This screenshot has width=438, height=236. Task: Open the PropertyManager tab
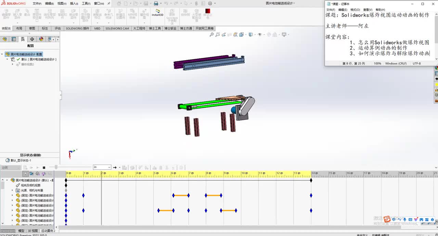tap(14, 39)
